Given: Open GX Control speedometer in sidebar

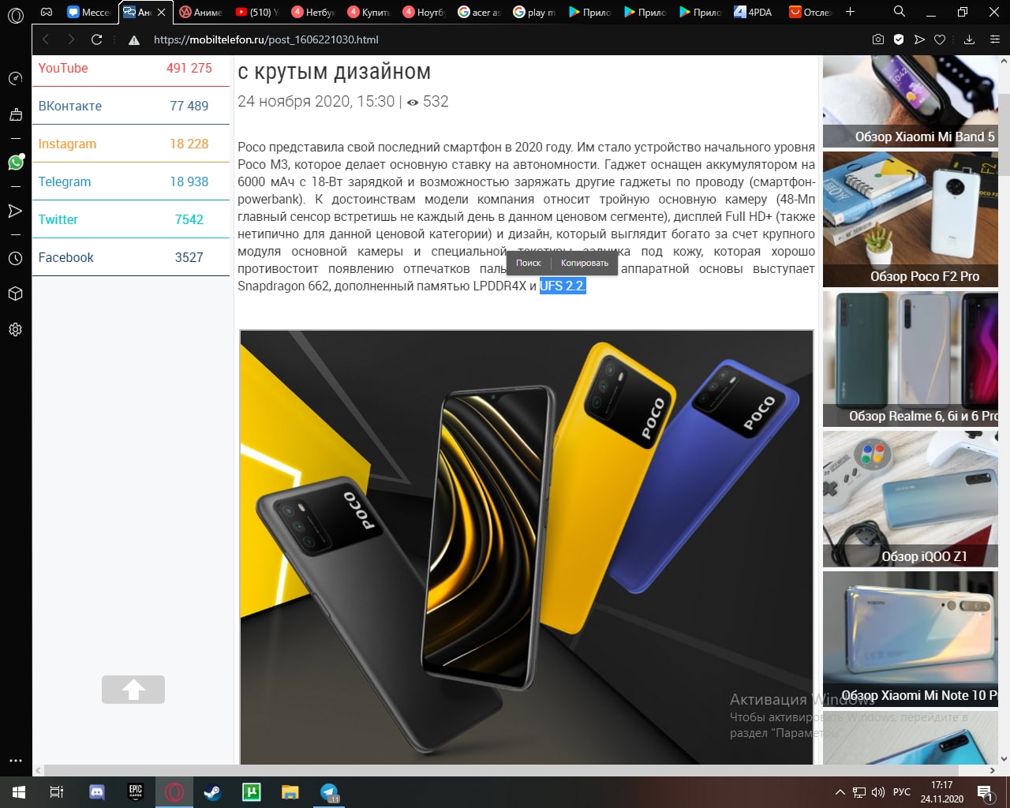Looking at the screenshot, I should (x=15, y=78).
